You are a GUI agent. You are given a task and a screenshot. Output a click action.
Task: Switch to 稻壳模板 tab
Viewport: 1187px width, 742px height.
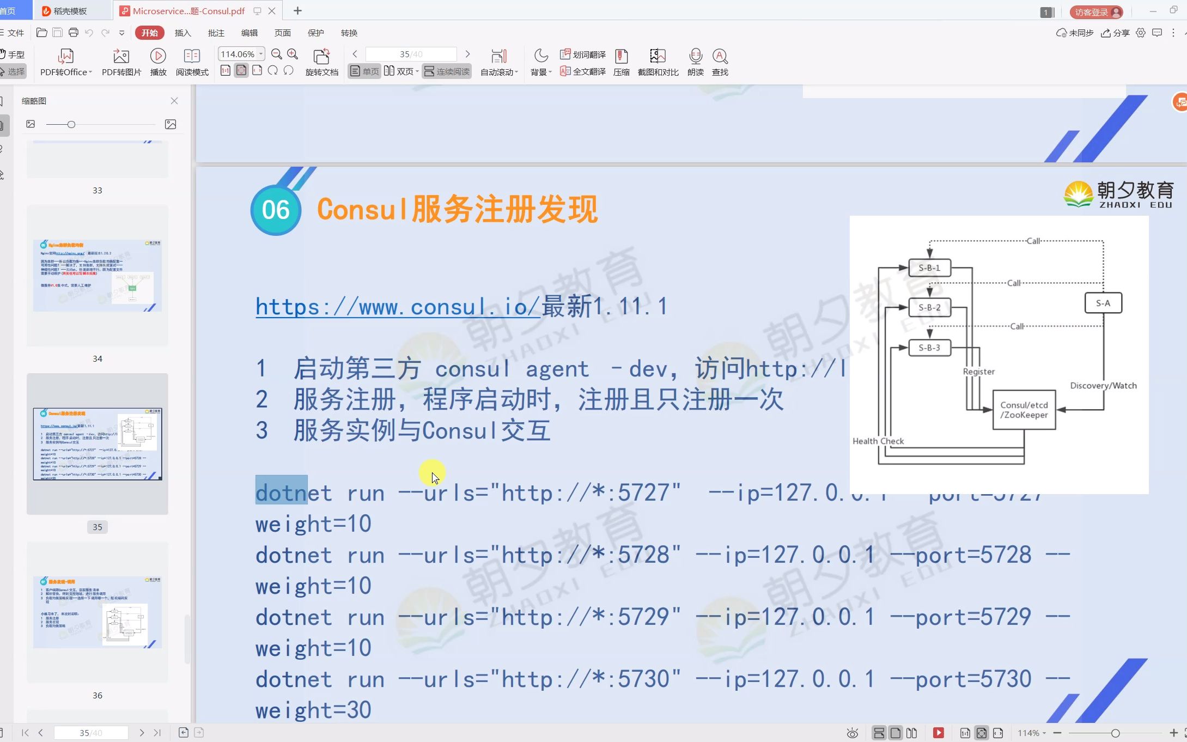[x=70, y=11]
